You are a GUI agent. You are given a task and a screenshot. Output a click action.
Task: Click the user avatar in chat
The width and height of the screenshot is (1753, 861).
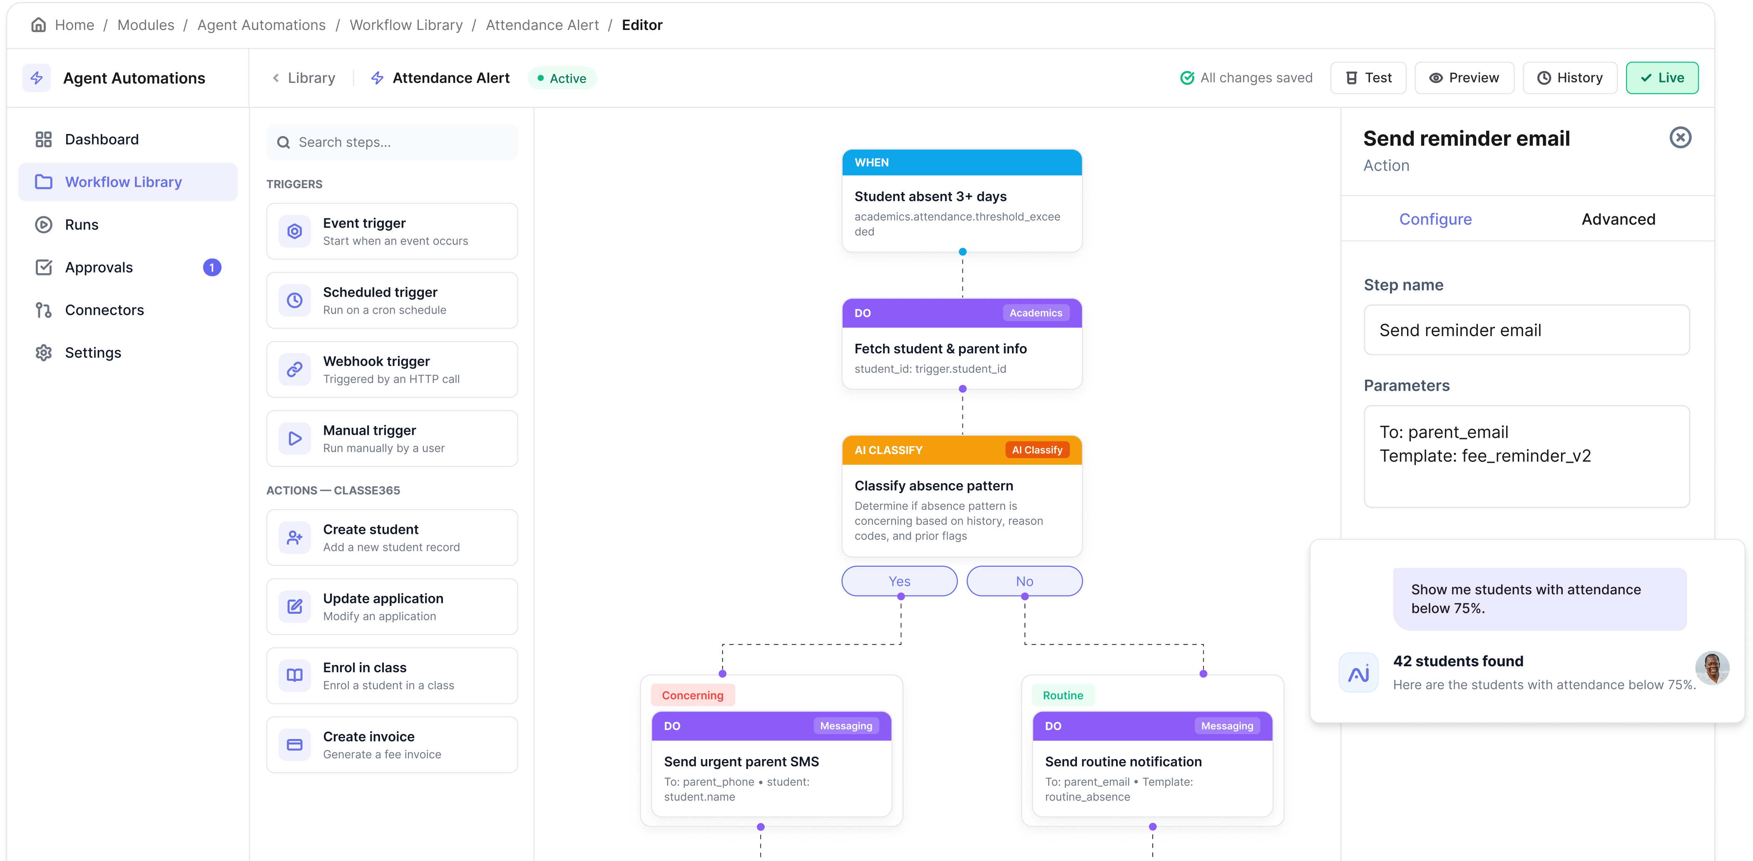[1712, 668]
